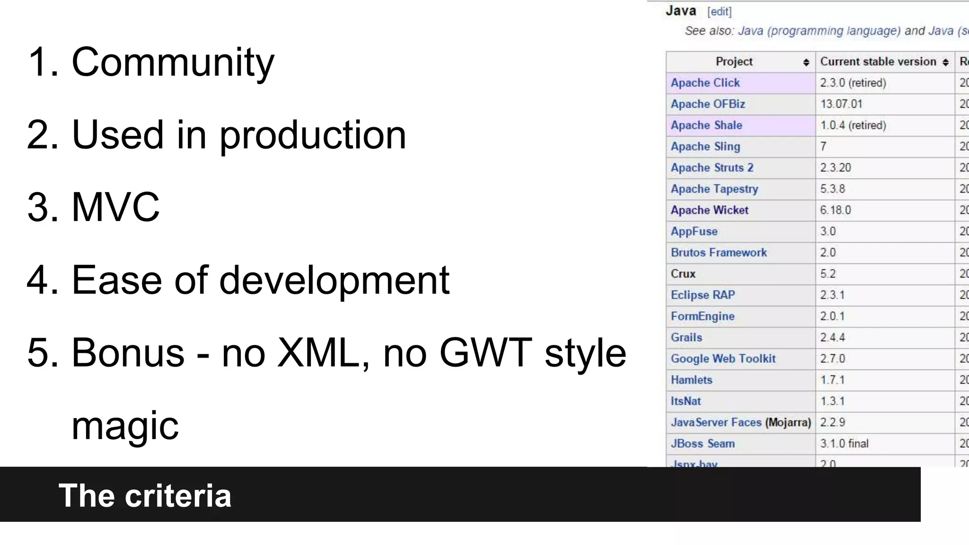
Task: Open the Eclipse RAP link
Action: [703, 295]
